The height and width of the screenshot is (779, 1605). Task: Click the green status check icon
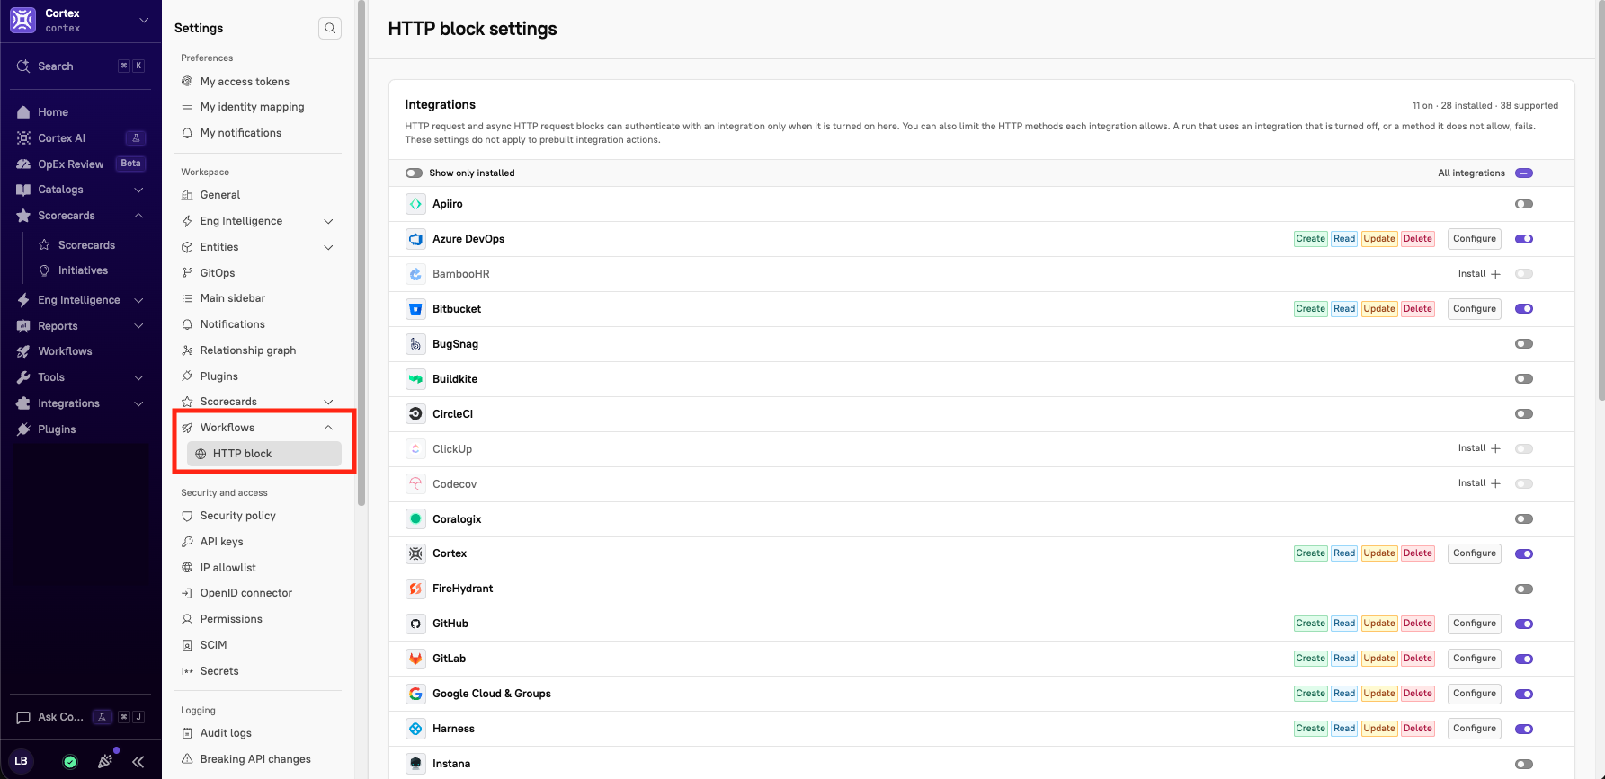70,762
